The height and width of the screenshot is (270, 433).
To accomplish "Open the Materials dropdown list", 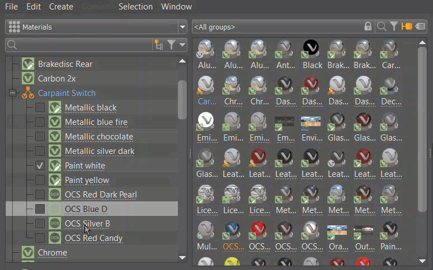I will point(182,27).
